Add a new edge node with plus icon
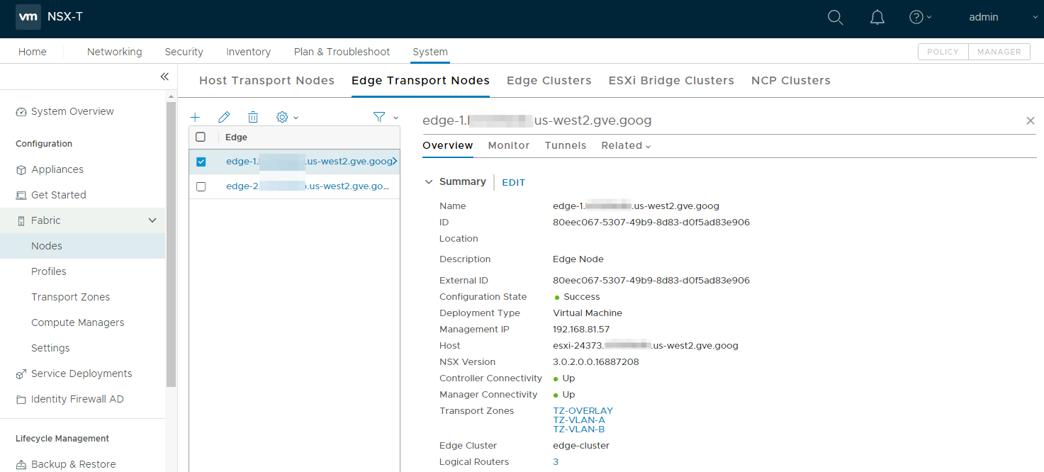 coord(196,117)
